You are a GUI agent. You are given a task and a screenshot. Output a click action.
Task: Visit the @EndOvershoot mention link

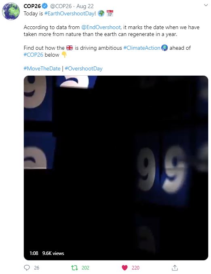[x=101, y=27]
